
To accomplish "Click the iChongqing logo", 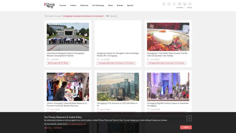I will coord(49,5).
